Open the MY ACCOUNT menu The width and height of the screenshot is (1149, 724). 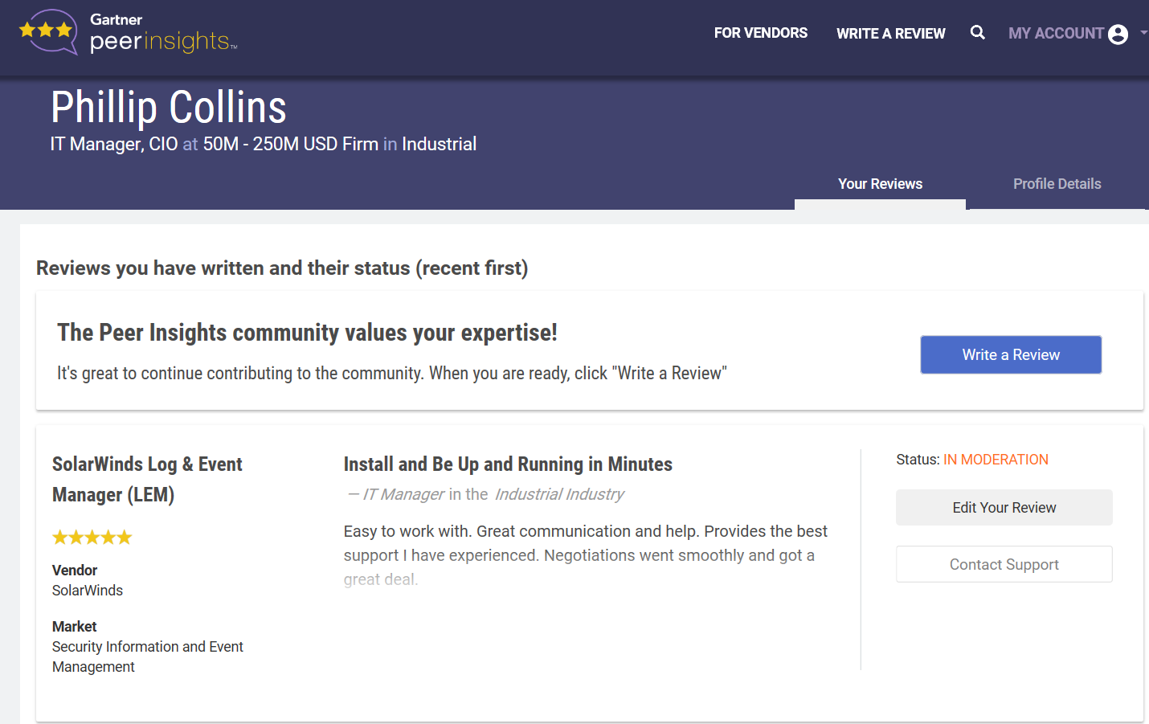pos(1056,33)
